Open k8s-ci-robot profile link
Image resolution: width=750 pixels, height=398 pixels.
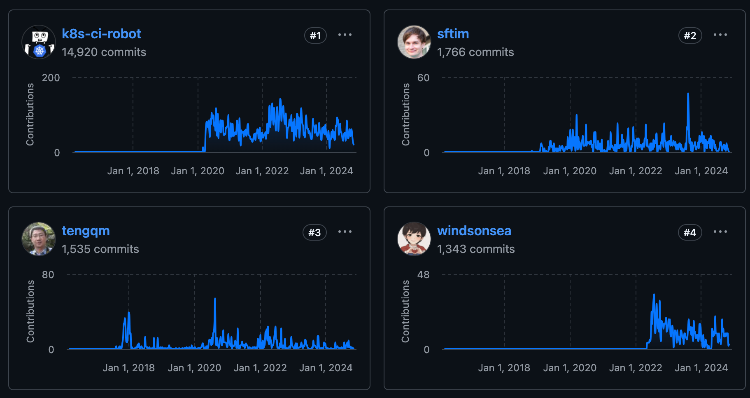click(101, 34)
